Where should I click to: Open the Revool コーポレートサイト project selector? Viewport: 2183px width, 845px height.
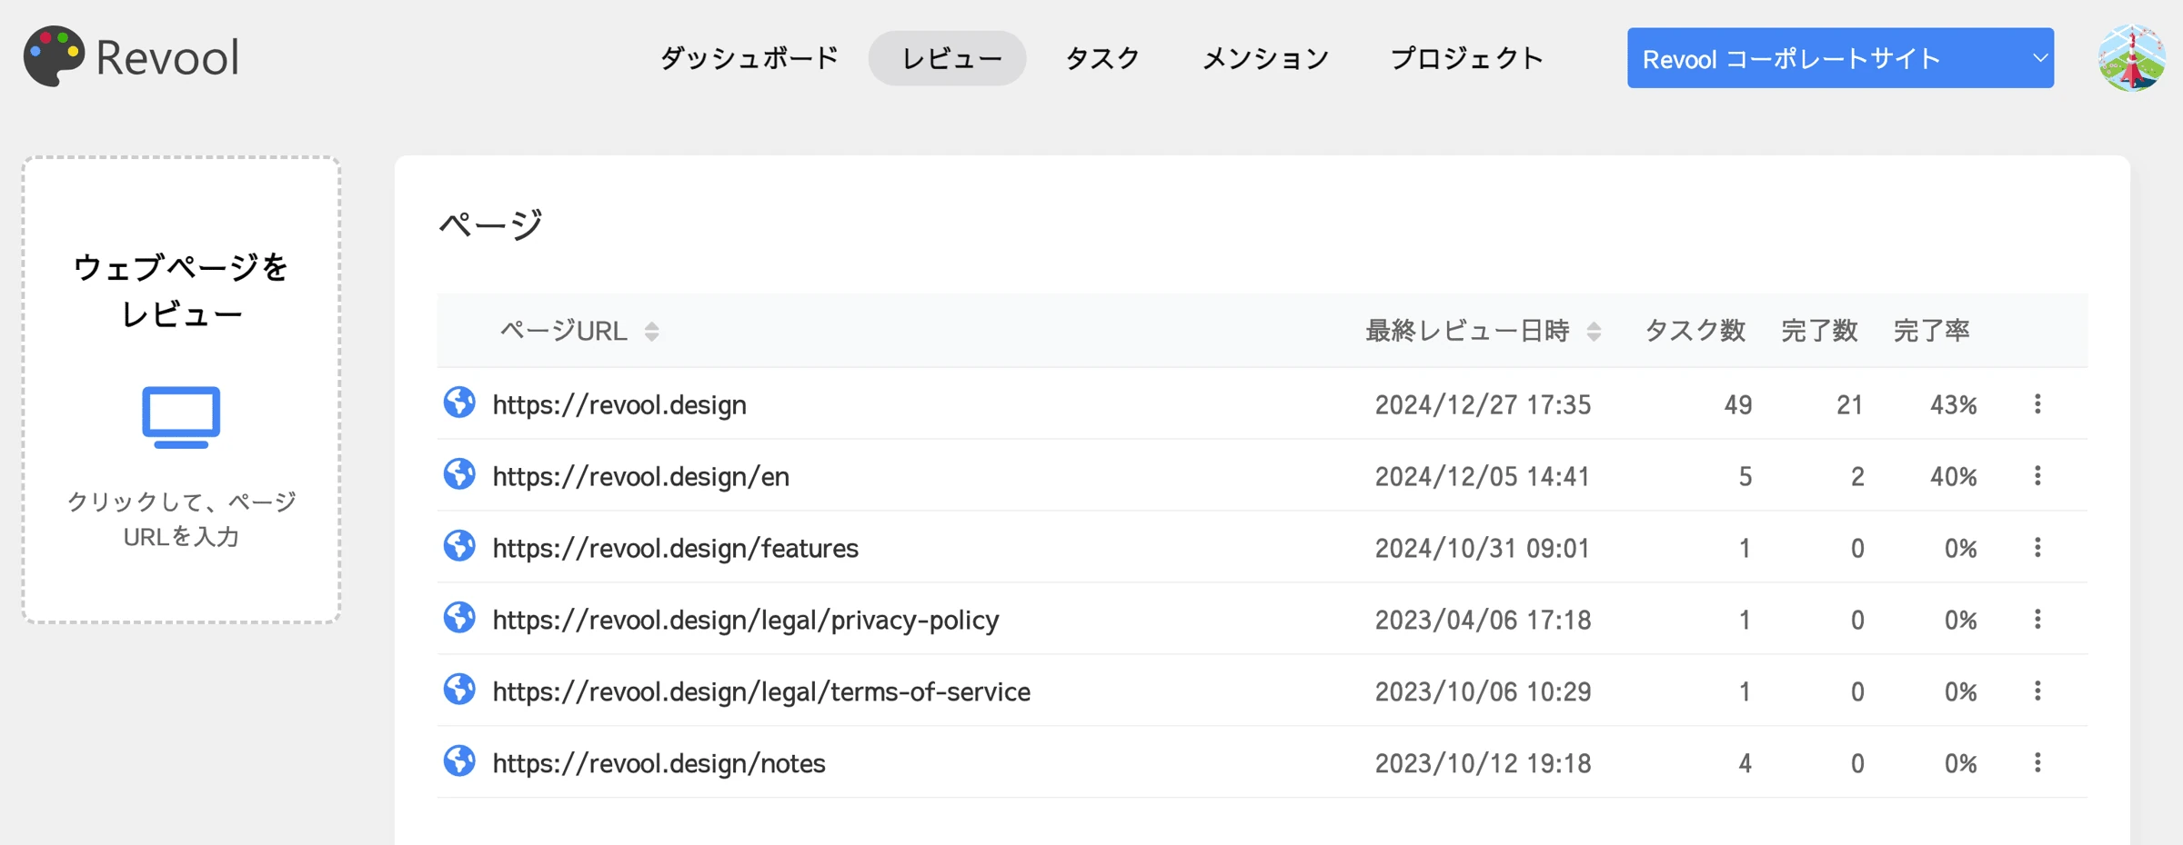1838,57
